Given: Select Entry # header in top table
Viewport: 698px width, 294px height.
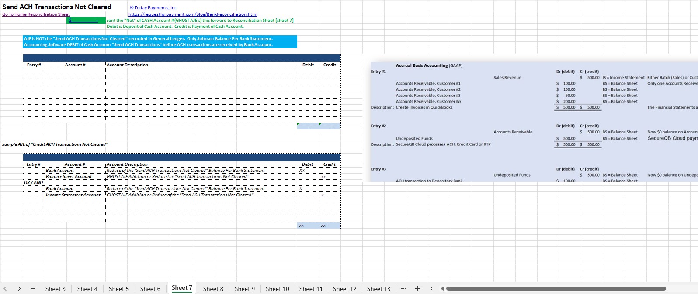Looking at the screenshot, I should click(x=34, y=65).
